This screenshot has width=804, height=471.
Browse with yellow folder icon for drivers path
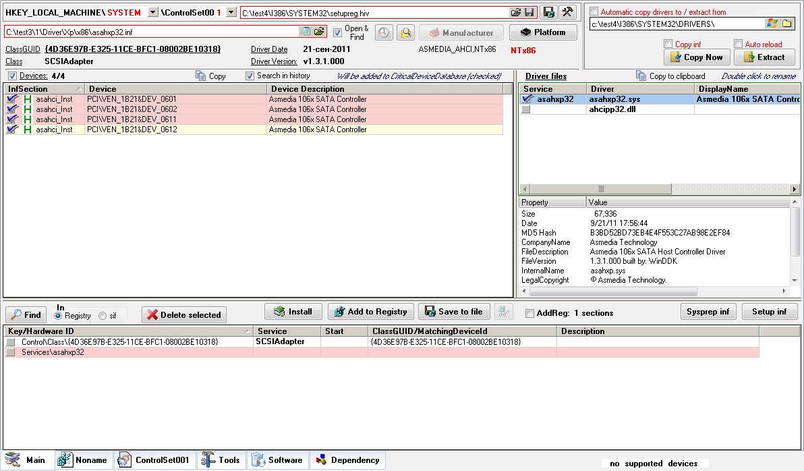[786, 24]
